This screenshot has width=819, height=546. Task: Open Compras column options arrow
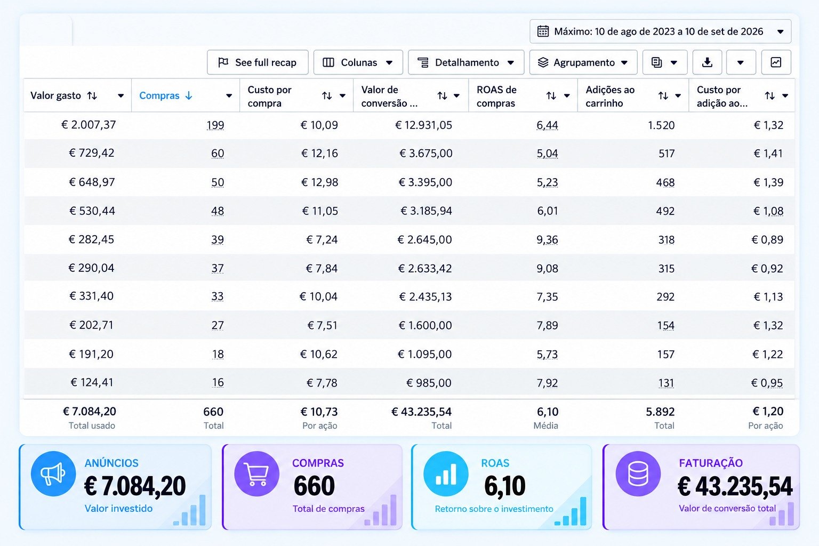click(229, 96)
